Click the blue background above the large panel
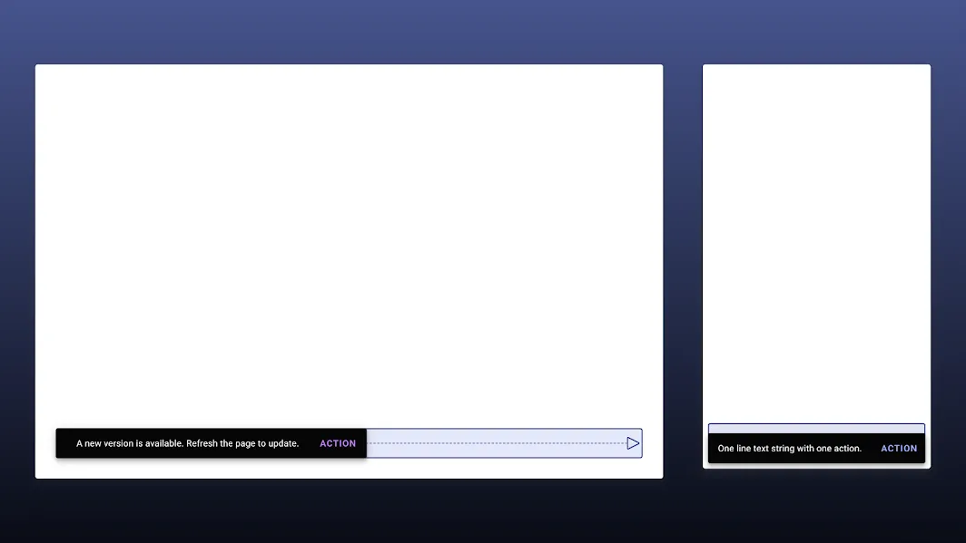 [349, 32]
